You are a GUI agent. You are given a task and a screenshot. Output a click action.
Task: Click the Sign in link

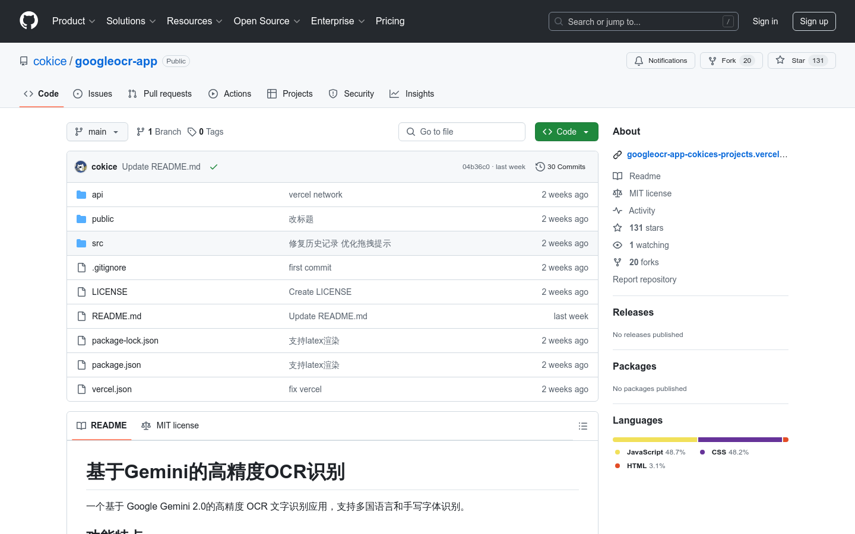(x=765, y=21)
